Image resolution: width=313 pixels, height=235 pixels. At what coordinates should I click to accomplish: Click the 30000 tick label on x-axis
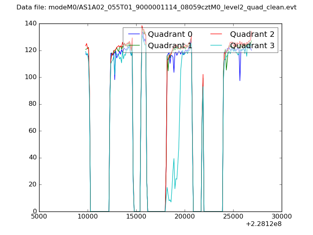click(281, 217)
